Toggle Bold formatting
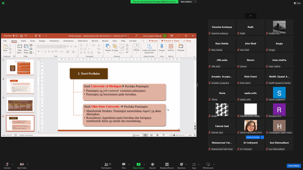 (39, 51)
